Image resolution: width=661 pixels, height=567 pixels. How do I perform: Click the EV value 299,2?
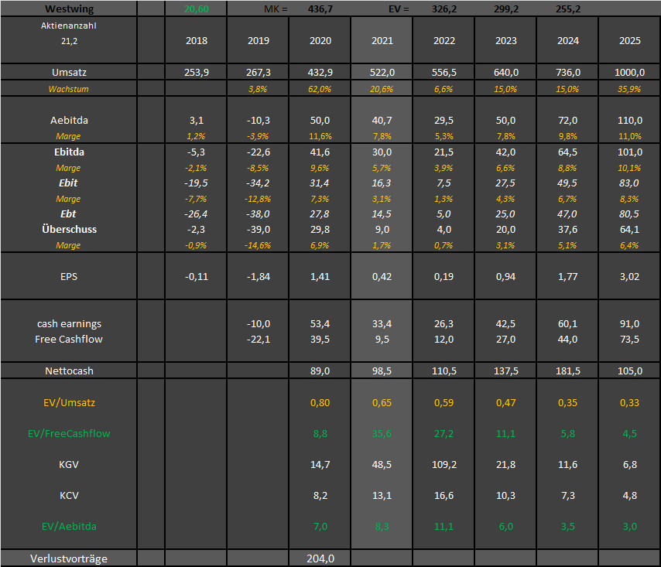506,9
